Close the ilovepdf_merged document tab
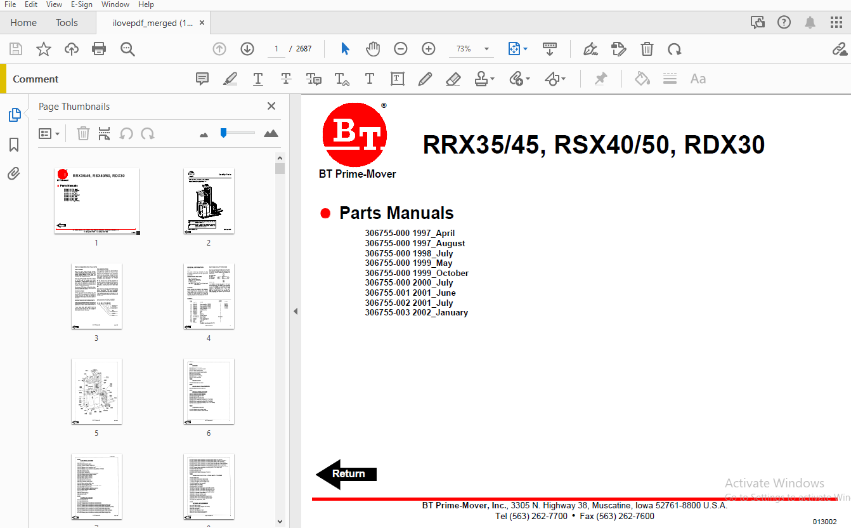 pyautogui.click(x=202, y=23)
